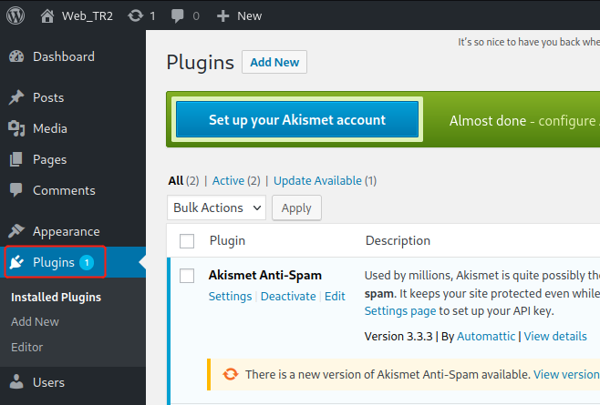Click the Add New button beside Plugins heading
The width and height of the screenshot is (600, 405).
pyautogui.click(x=274, y=62)
